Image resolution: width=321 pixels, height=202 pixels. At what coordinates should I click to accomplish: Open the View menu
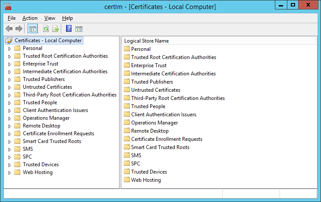click(x=50, y=18)
